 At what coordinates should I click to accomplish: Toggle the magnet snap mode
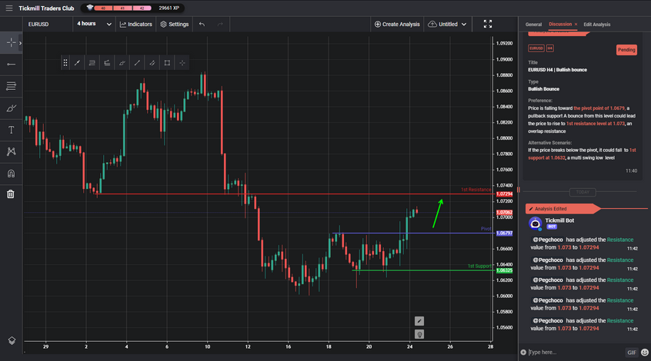click(x=12, y=174)
